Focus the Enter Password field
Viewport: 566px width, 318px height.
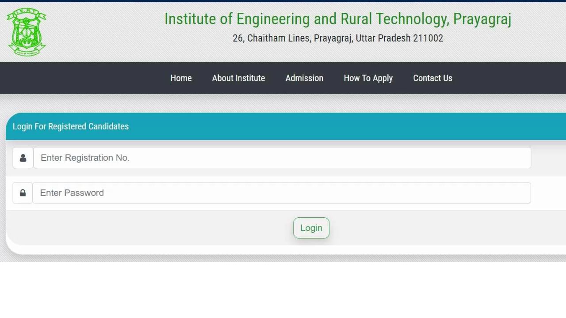click(x=282, y=193)
